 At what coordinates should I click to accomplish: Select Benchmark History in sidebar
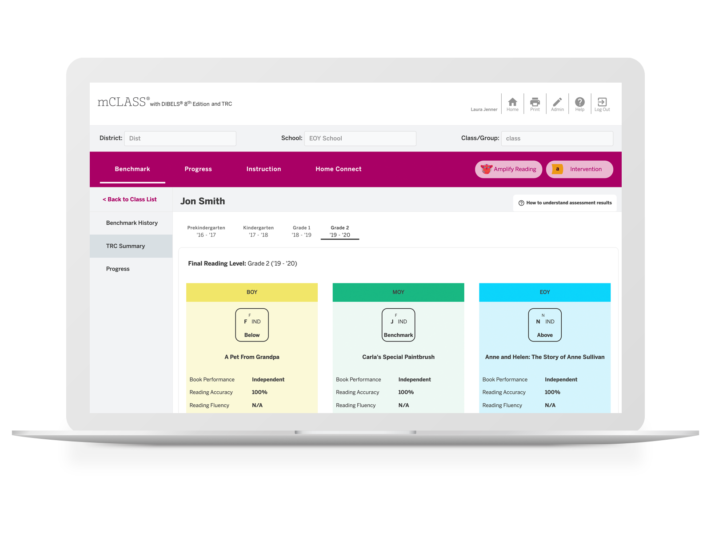click(132, 223)
